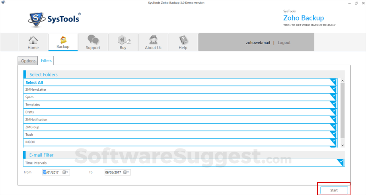Click the folder list scroll down arrow
Screen dimensions: 366x195
[343, 145]
